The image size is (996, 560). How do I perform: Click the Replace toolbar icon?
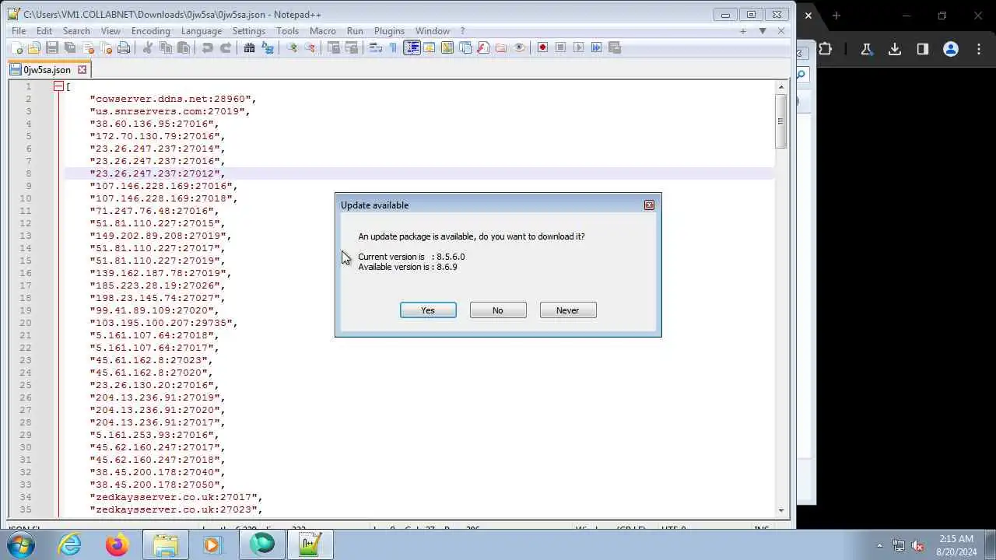pyautogui.click(x=268, y=47)
